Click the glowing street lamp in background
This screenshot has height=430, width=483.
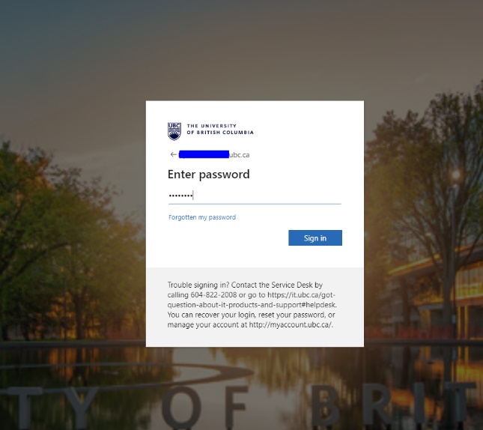tap(456, 175)
